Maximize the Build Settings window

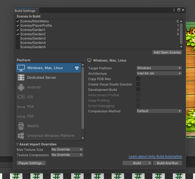(x=179, y=10)
